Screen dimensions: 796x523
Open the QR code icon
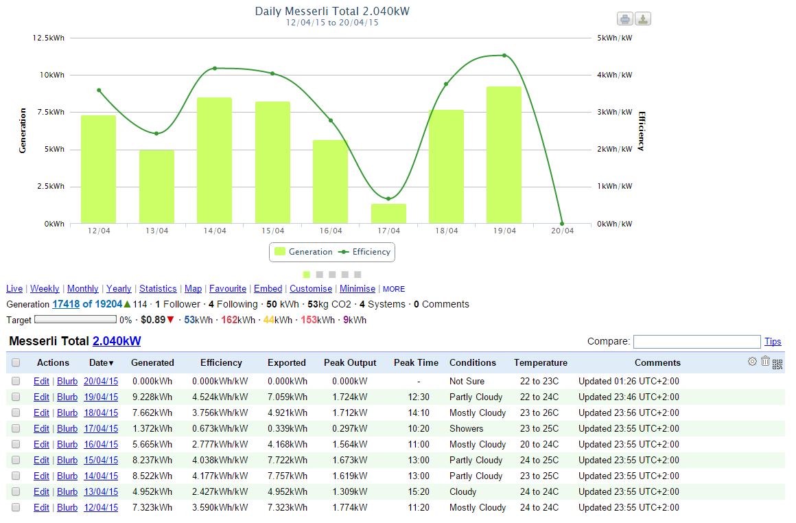pos(777,364)
